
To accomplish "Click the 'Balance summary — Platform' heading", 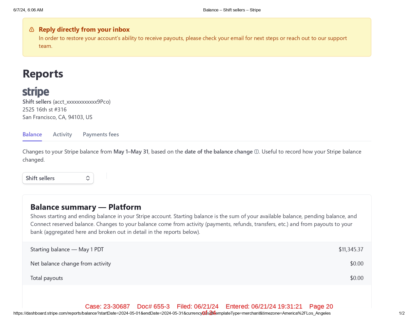I will (x=86, y=207).
